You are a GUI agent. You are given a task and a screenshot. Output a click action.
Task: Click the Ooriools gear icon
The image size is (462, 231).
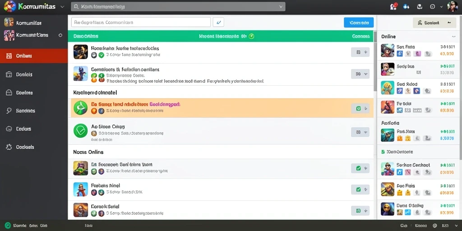[x=9, y=147]
